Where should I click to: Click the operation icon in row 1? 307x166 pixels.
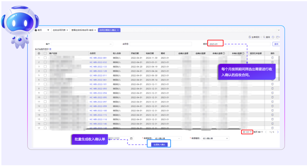pos(272,58)
